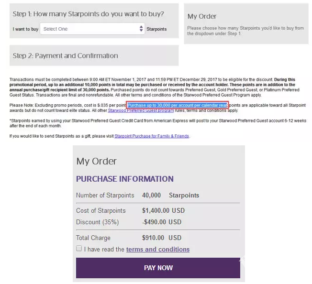Click the My Order heading above purchase information
The image size is (312, 284).
click(96, 161)
